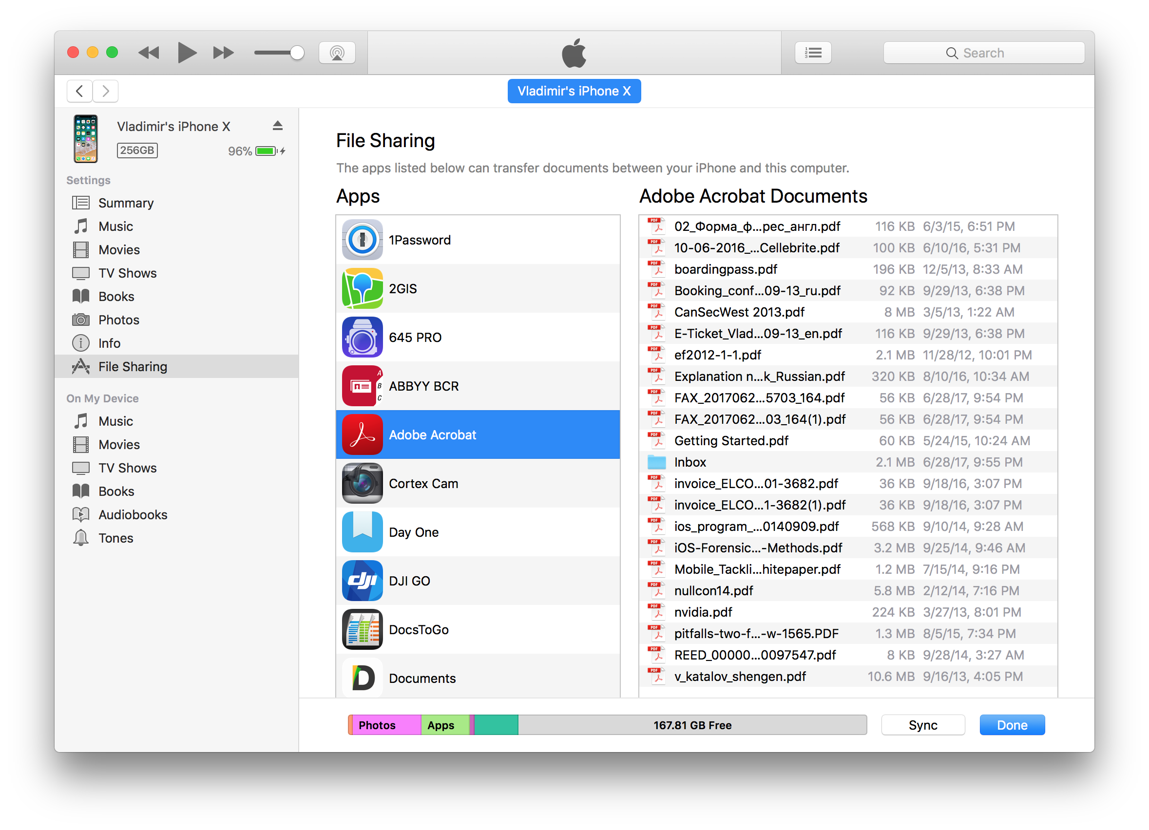1149x830 pixels.
Task: Select boardingpass.pdf in the documents list
Action: pos(848,269)
